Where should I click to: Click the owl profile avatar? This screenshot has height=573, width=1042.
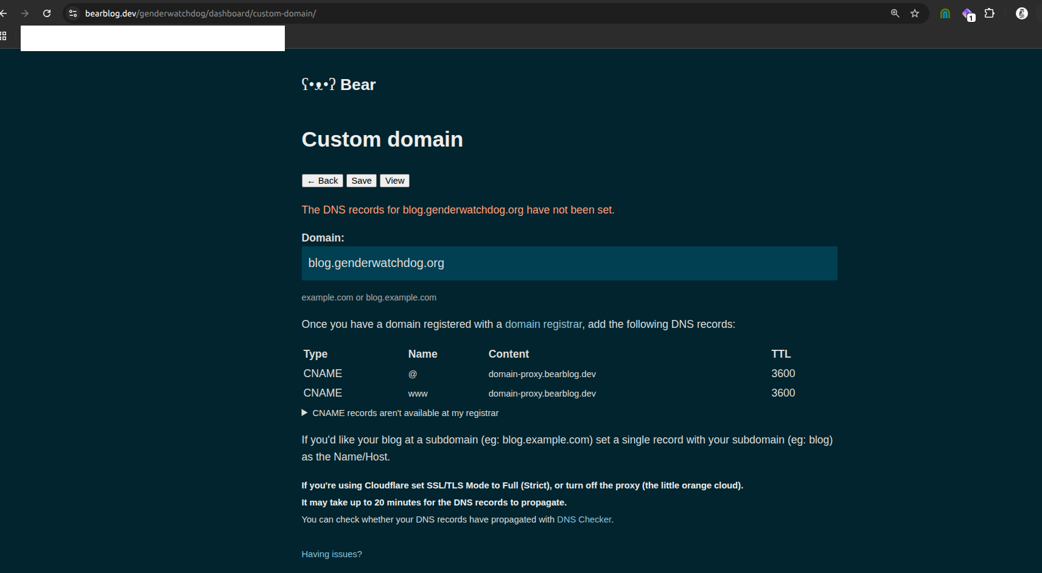[x=1021, y=13]
